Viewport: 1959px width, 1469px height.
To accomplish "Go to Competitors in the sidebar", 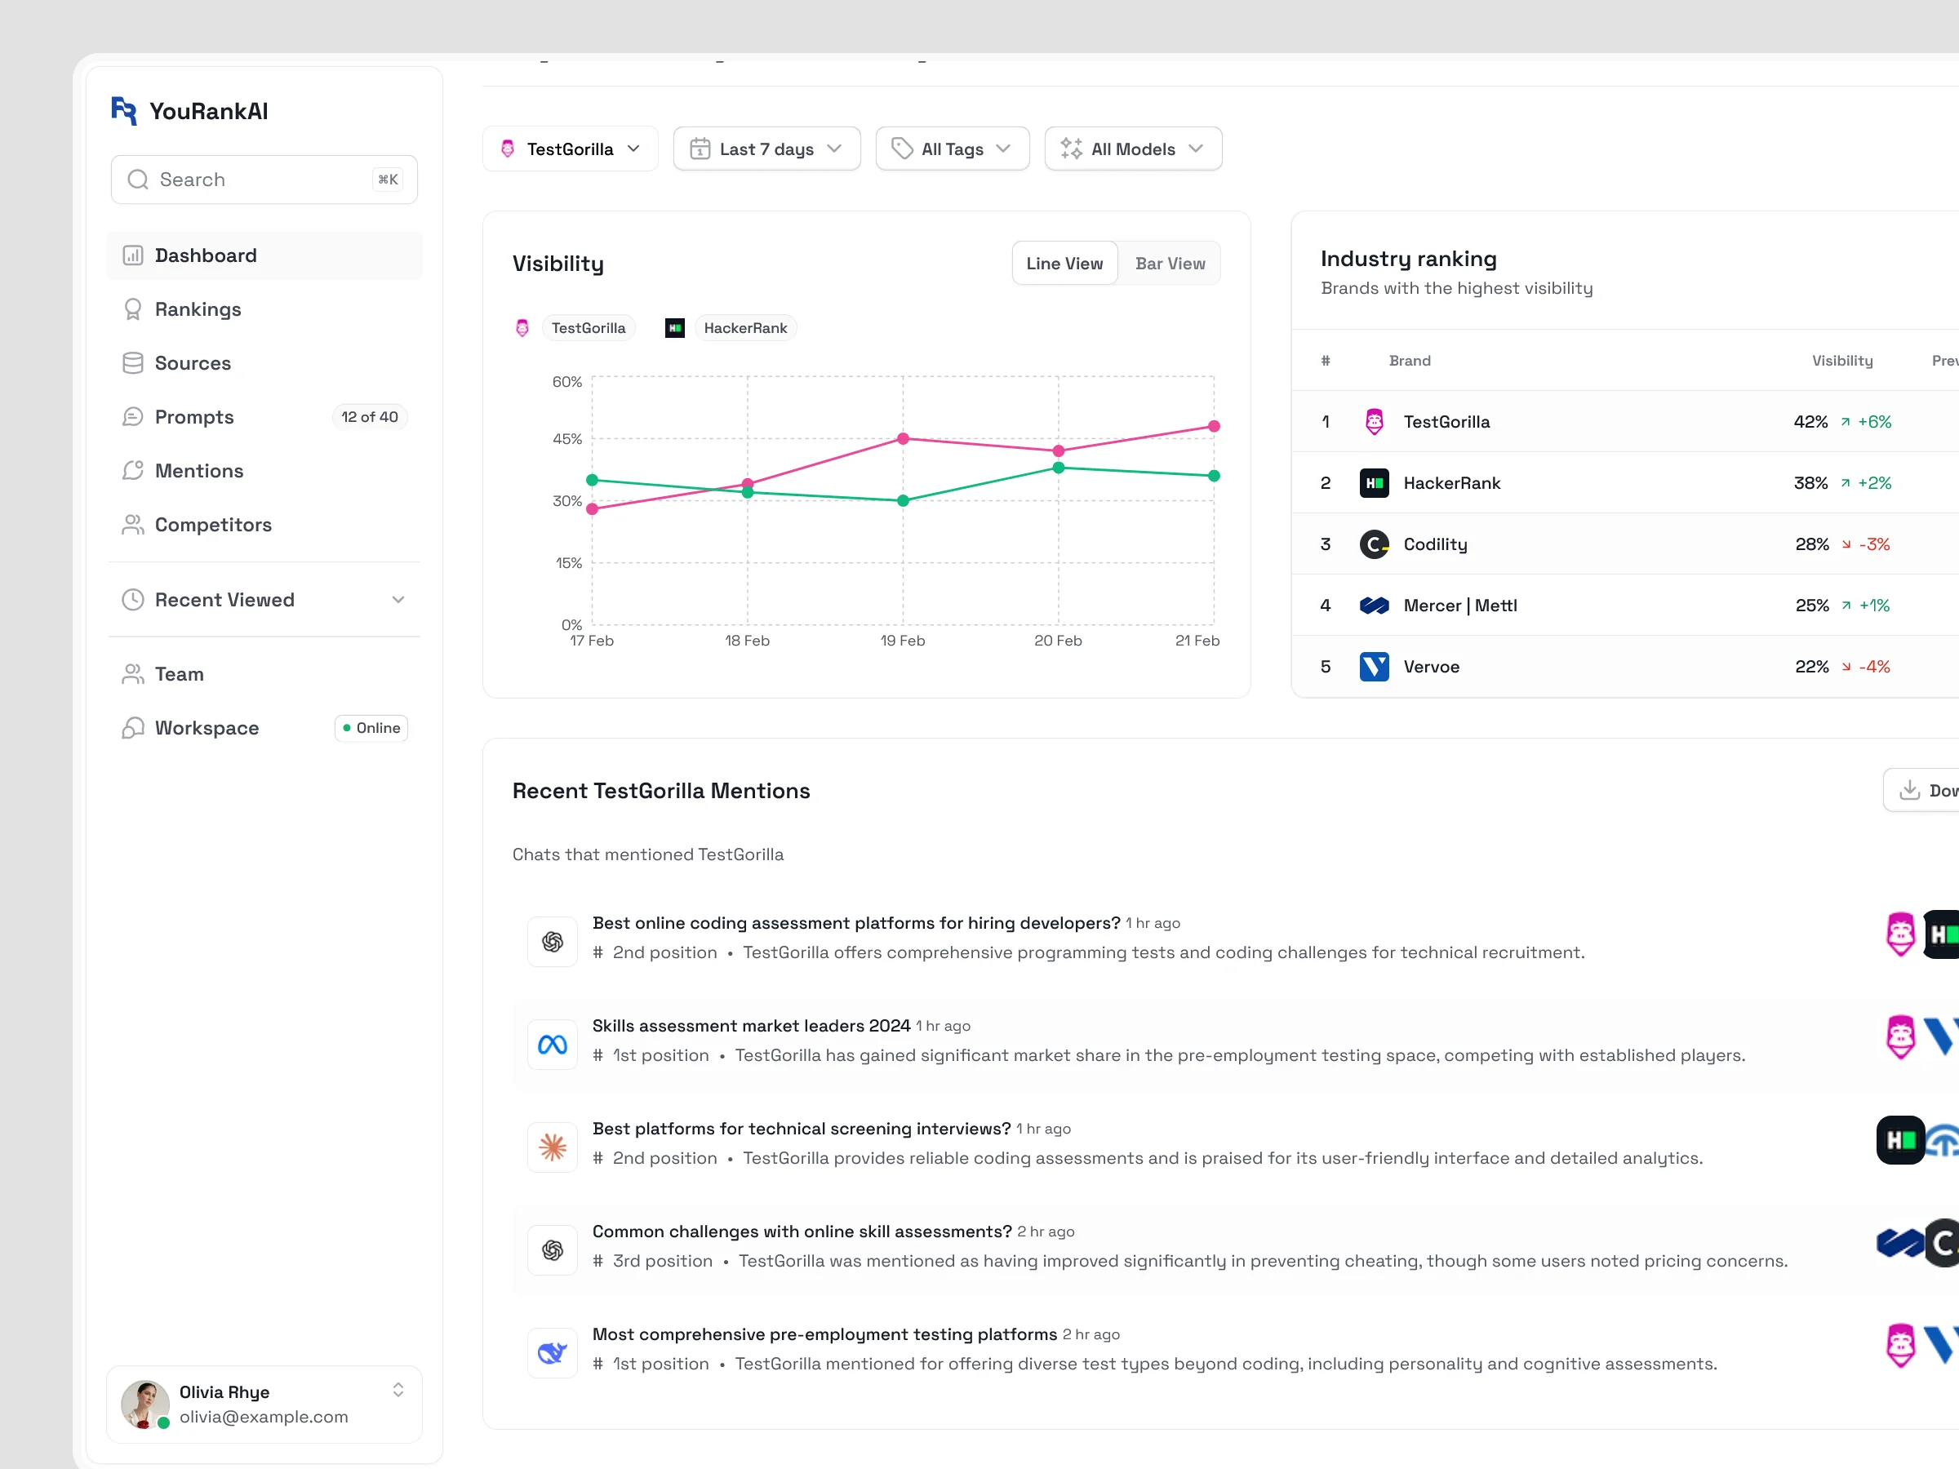I will 212,525.
